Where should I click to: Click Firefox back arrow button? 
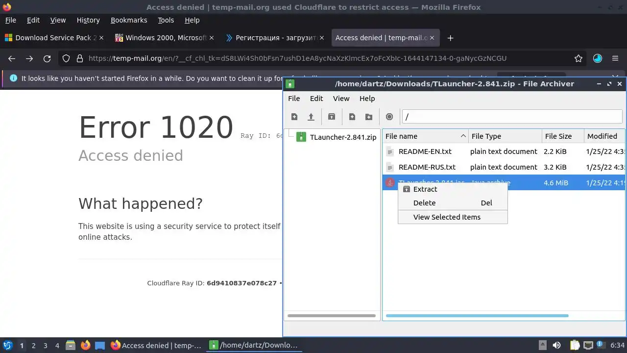pos(12,58)
